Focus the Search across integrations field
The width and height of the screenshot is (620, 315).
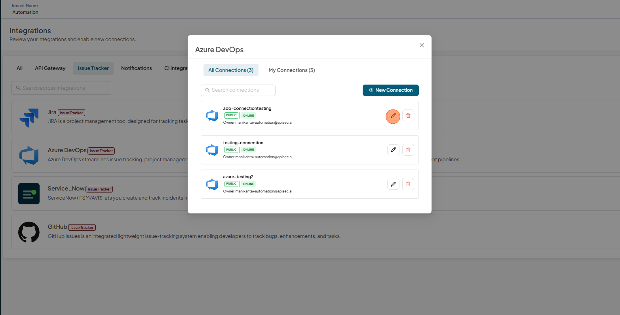(x=61, y=88)
